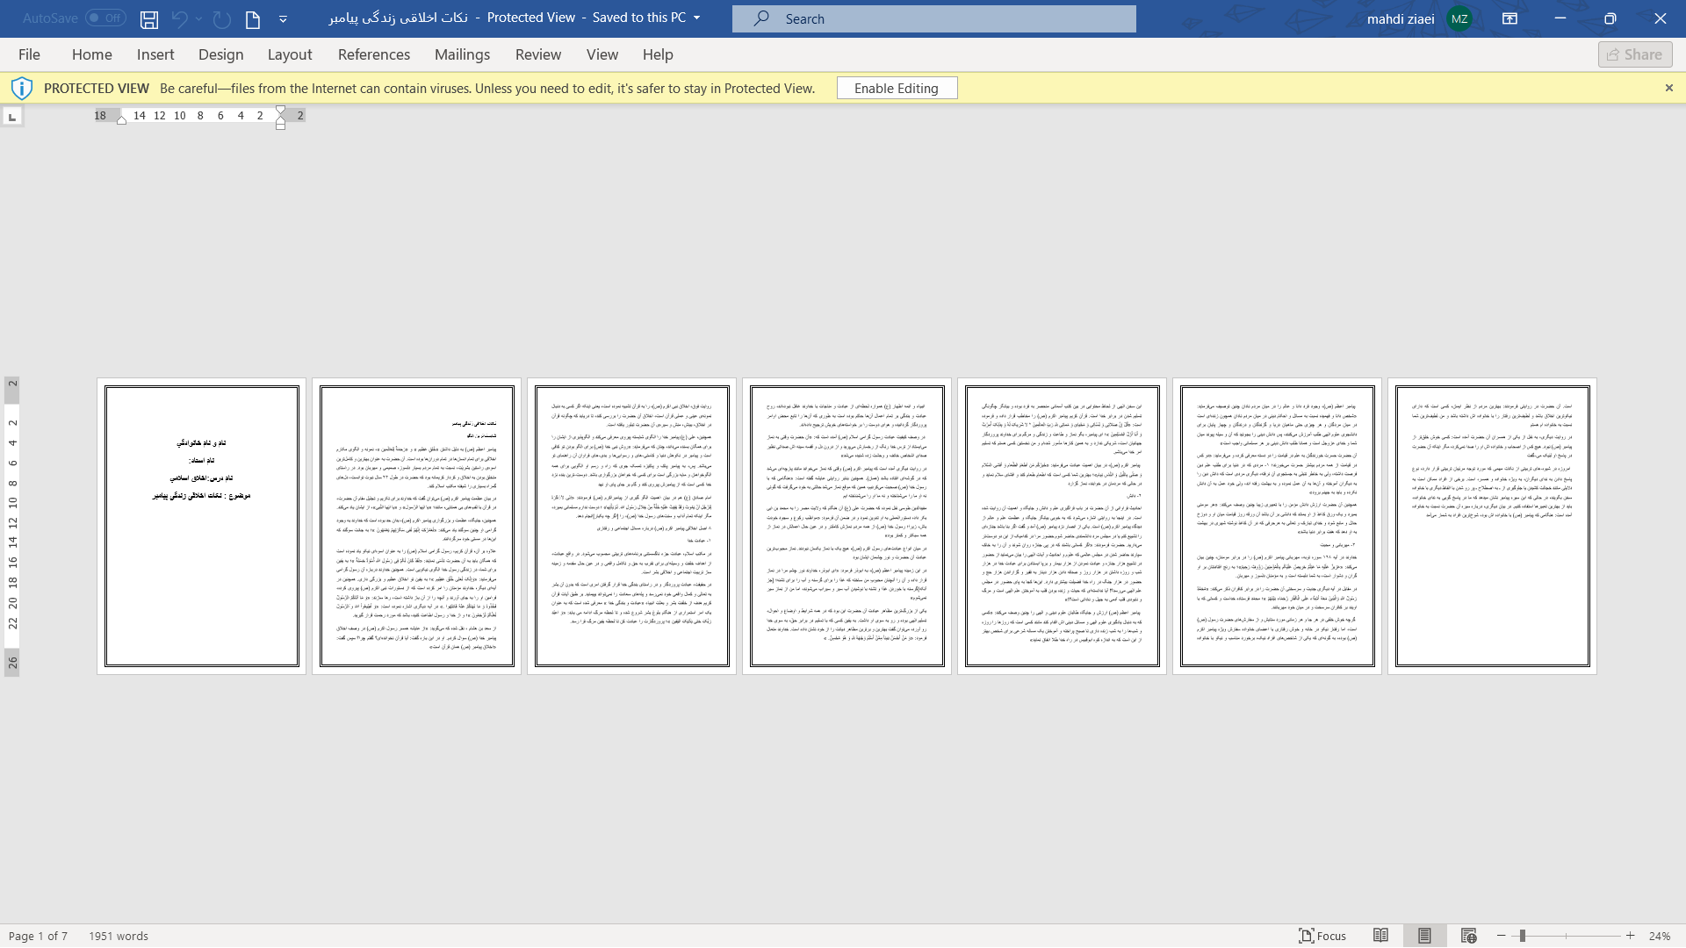This screenshot has width=1686, height=948.
Task: Switch to Print Layout view icon
Action: coord(1424,936)
